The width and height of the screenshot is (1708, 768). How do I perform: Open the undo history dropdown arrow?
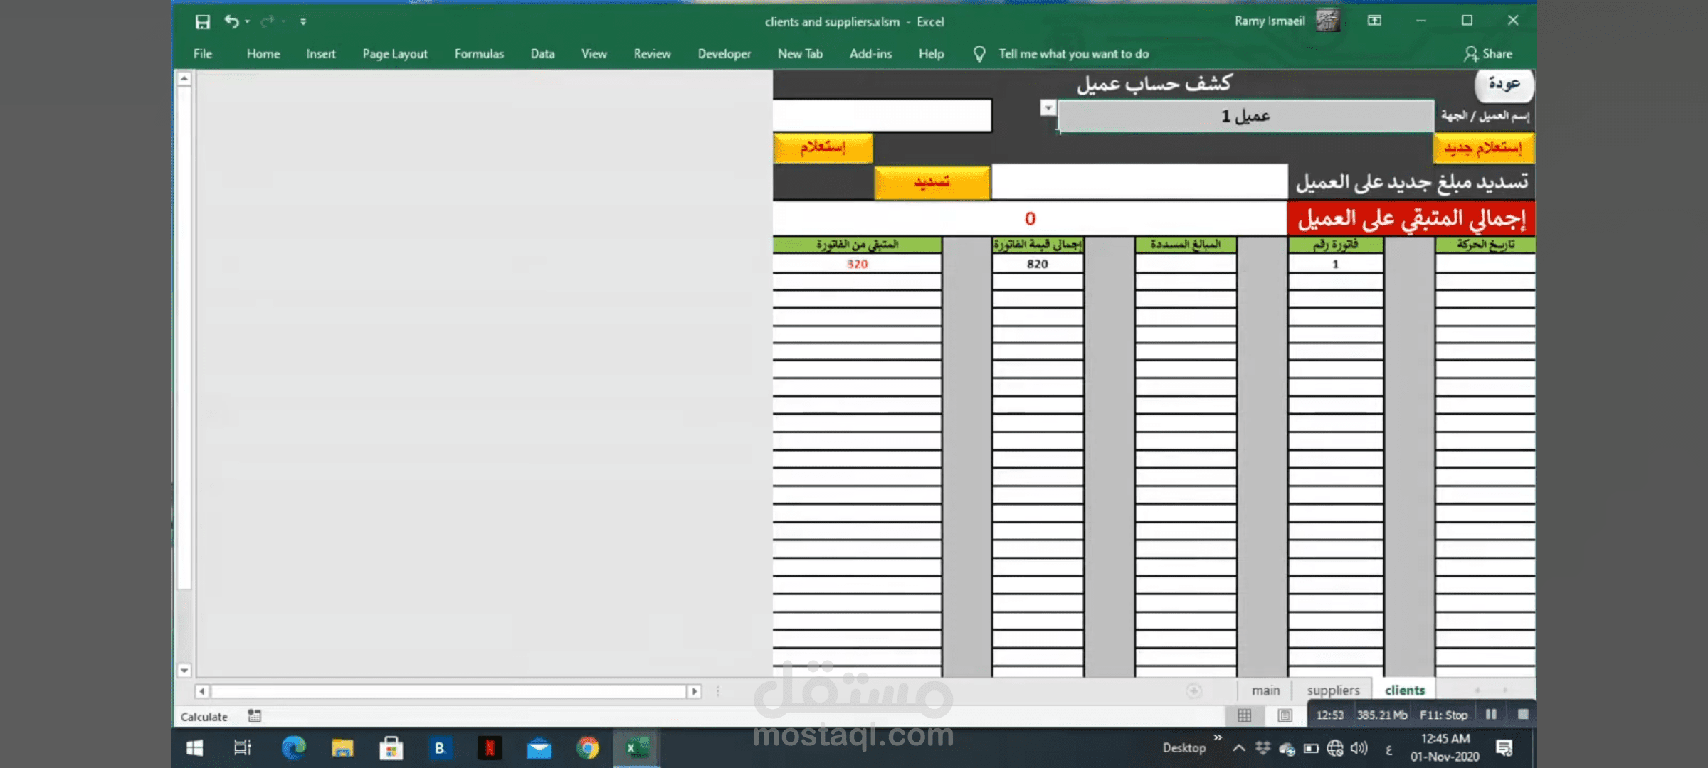point(248,22)
